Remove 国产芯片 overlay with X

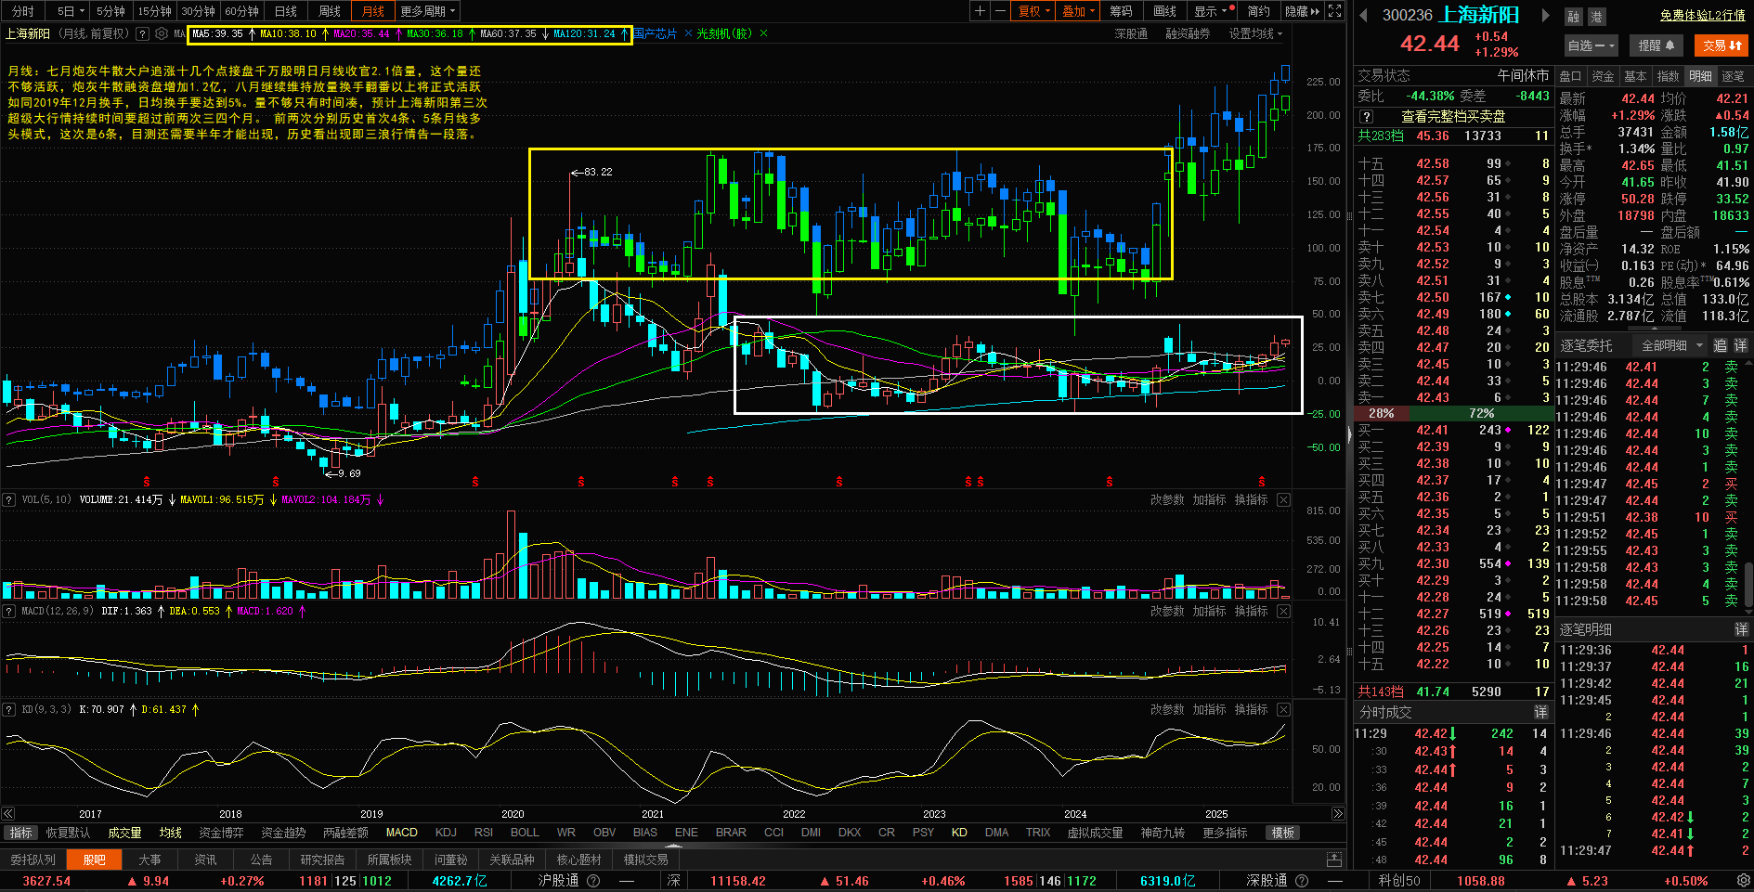(x=688, y=33)
